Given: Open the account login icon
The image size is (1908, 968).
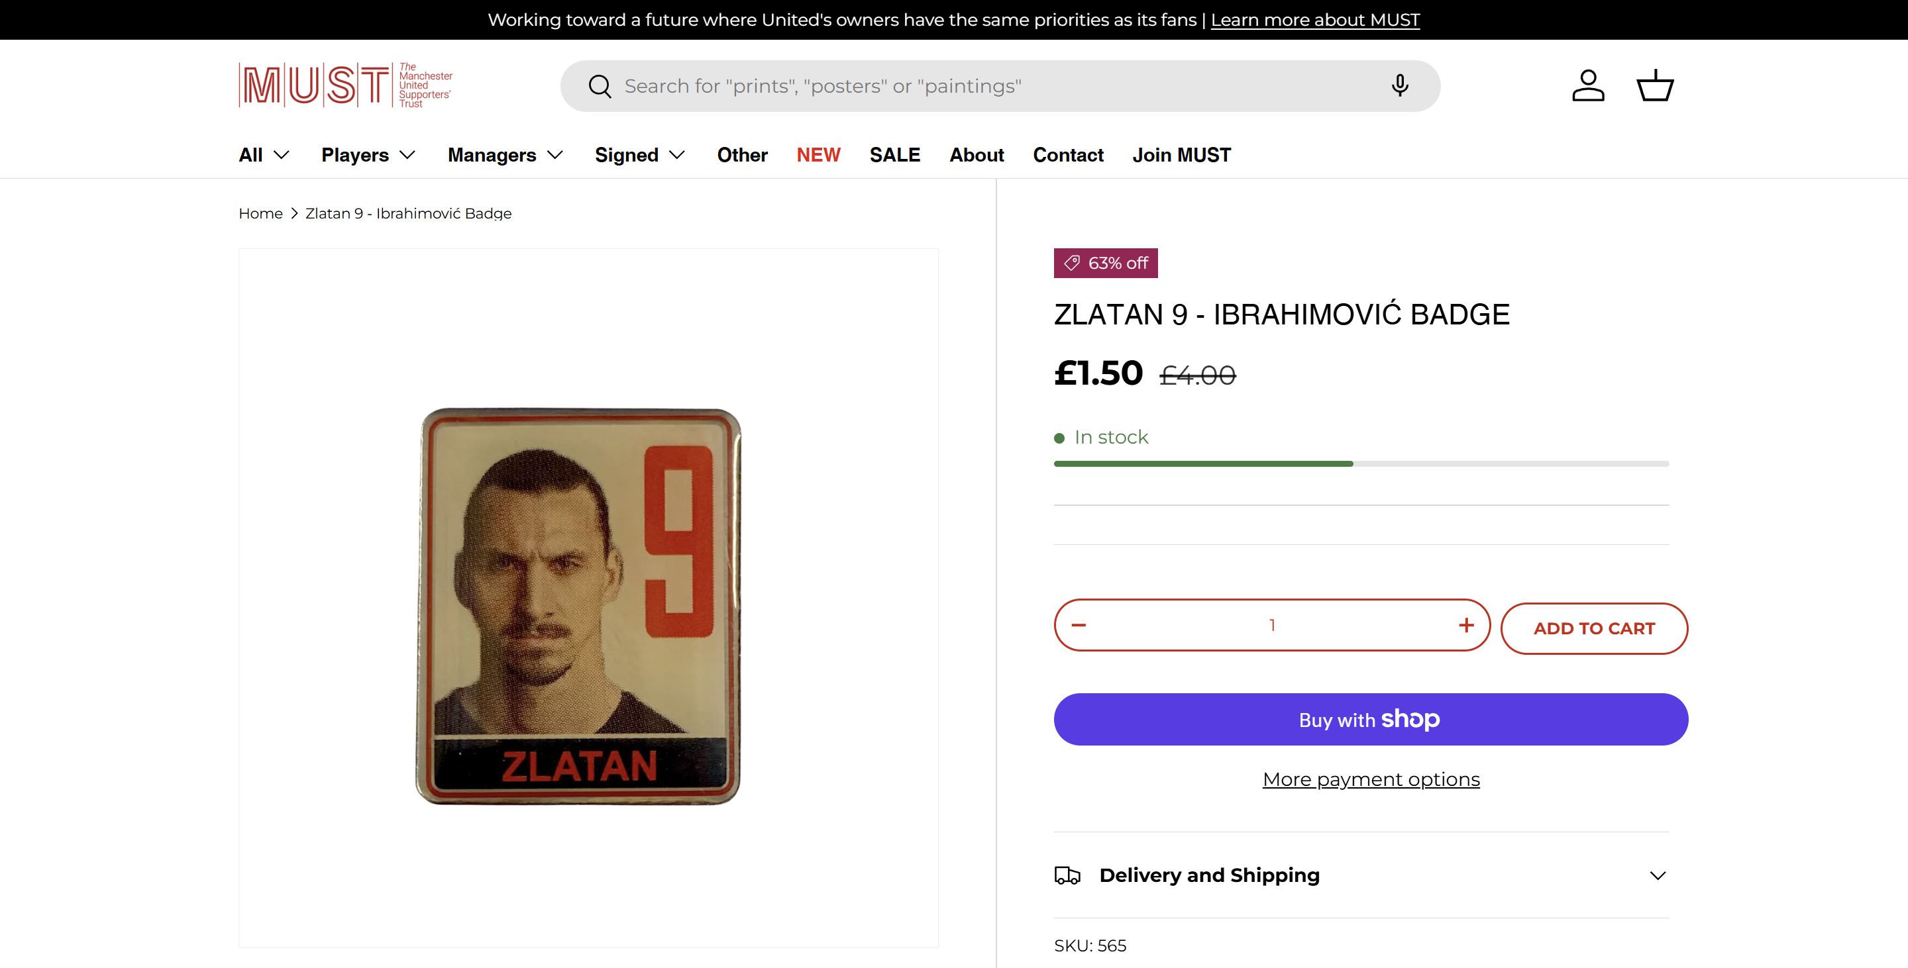Looking at the screenshot, I should point(1588,86).
